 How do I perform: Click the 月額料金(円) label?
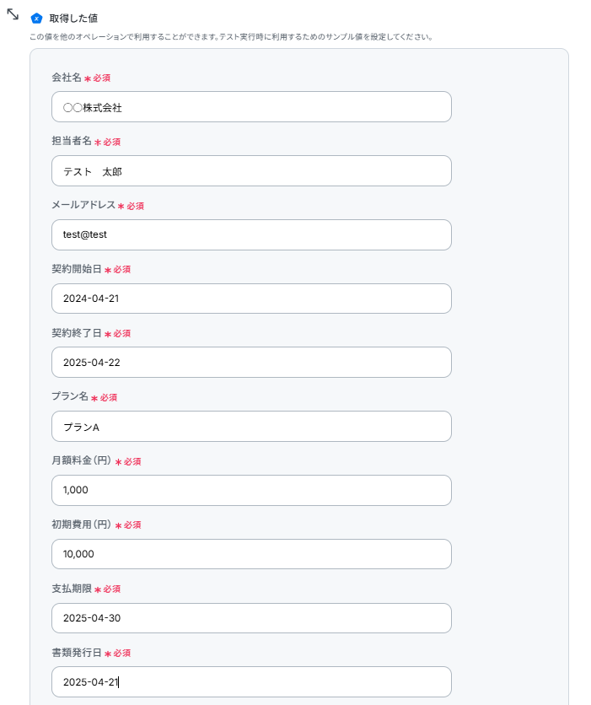click(x=81, y=460)
